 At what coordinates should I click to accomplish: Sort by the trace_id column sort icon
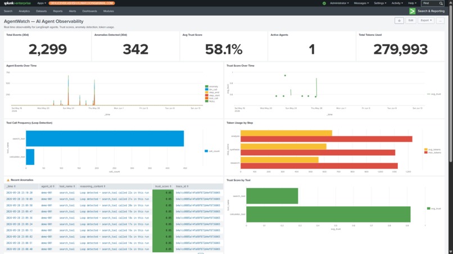tap(188, 187)
